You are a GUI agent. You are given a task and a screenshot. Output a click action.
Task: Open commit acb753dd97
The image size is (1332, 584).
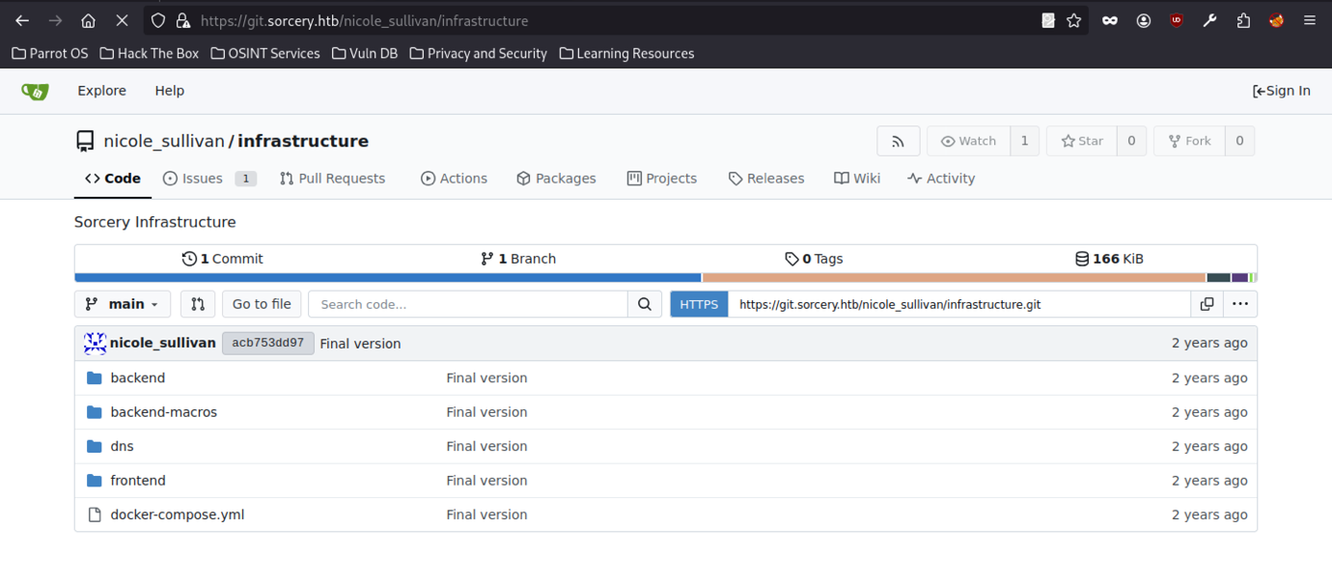coord(267,343)
